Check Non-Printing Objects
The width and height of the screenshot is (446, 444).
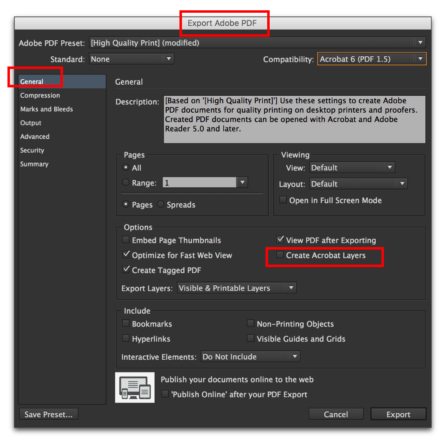coord(251,324)
